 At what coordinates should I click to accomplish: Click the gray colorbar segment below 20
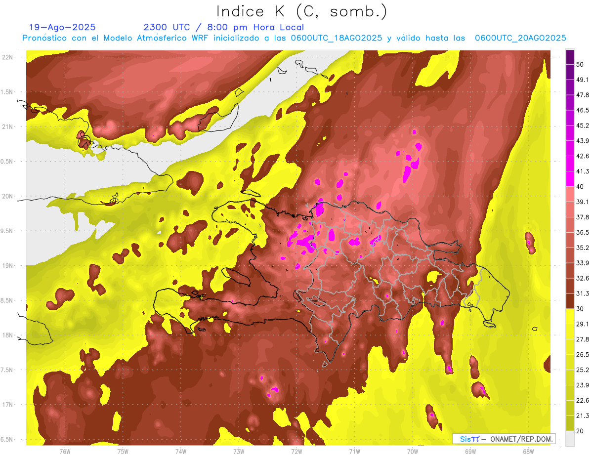pyautogui.click(x=570, y=438)
